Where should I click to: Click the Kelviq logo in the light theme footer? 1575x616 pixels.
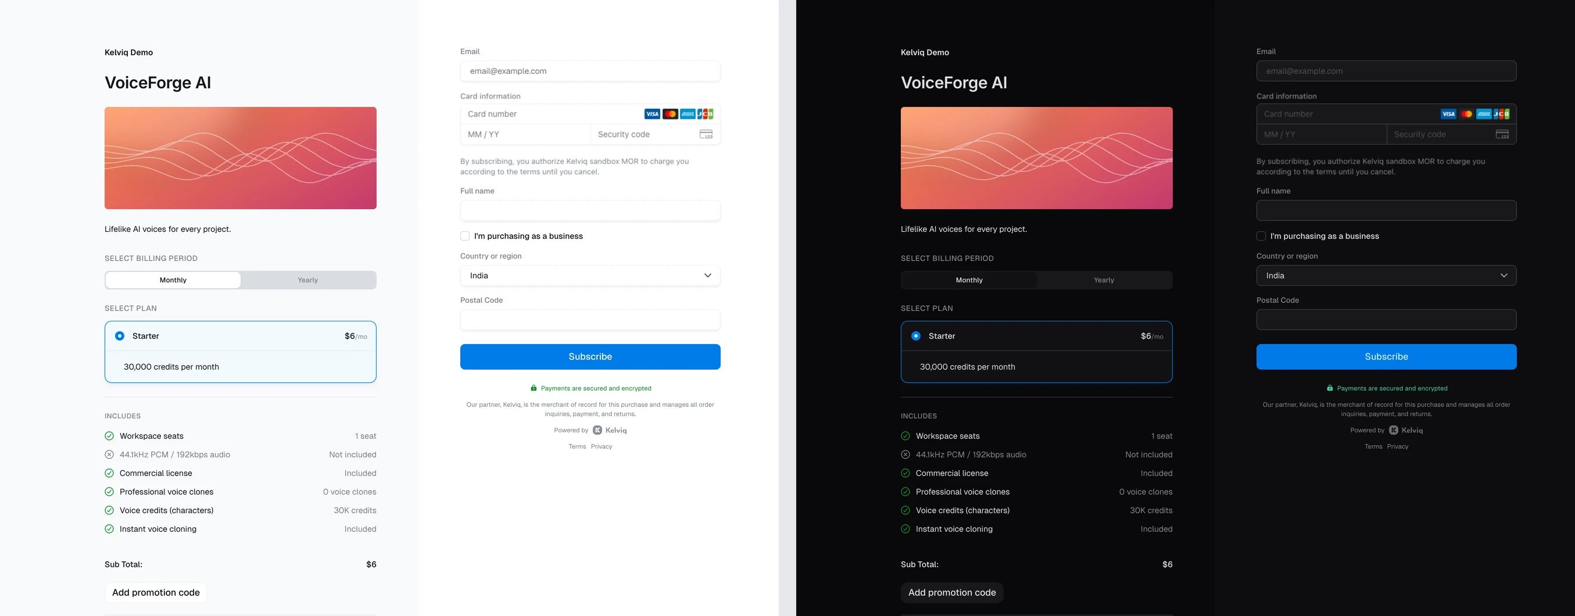[610, 430]
